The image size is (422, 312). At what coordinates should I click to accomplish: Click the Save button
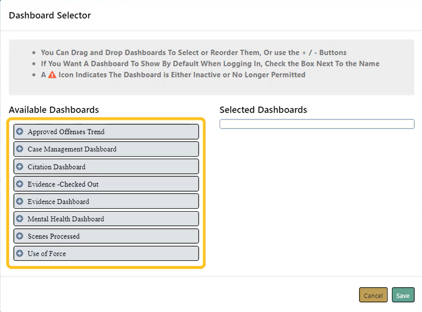pos(403,295)
